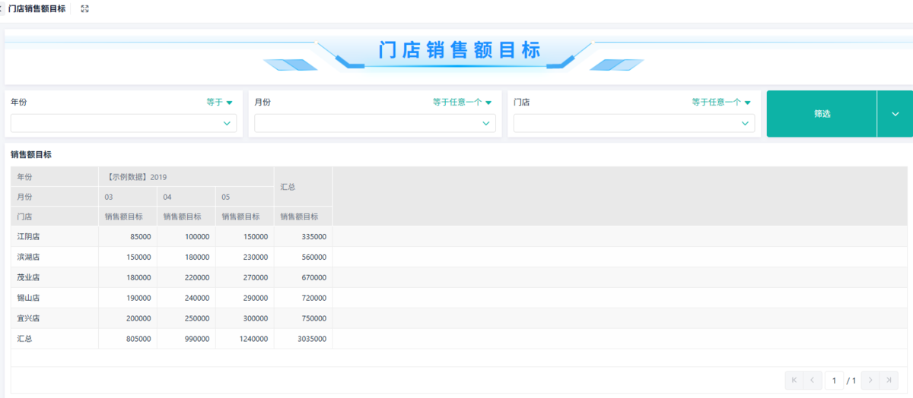Click the value 335000 in 江阴店 row
The width and height of the screenshot is (913, 398).
314,237
